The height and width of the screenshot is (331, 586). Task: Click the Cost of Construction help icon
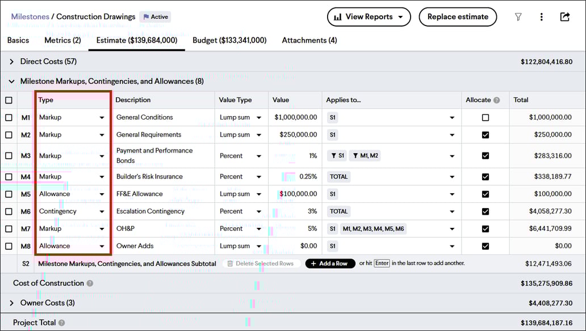[x=89, y=283]
